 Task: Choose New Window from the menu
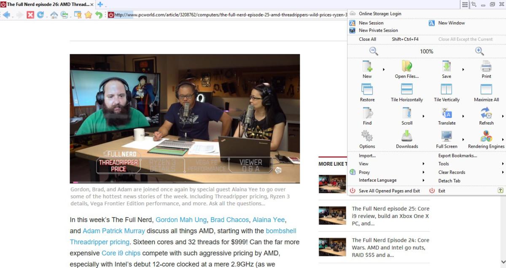[x=451, y=23]
